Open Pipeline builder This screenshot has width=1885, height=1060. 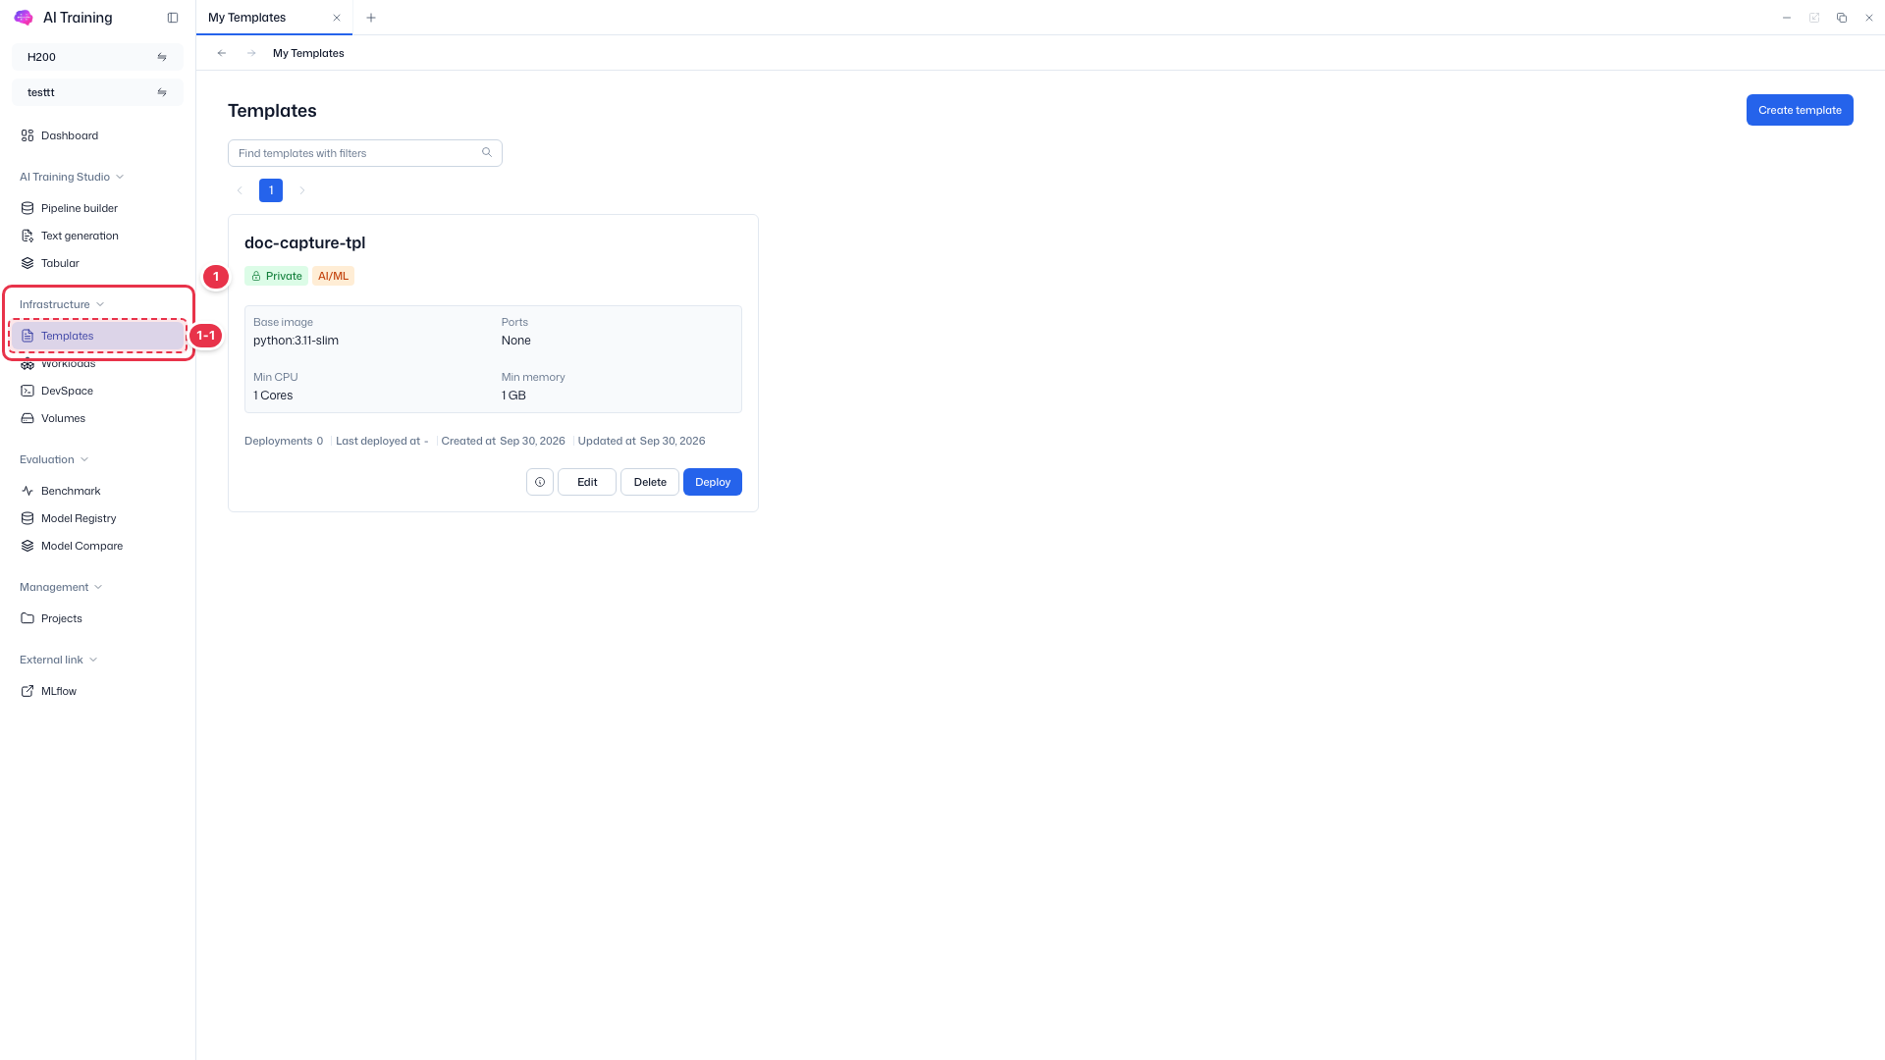[97, 208]
